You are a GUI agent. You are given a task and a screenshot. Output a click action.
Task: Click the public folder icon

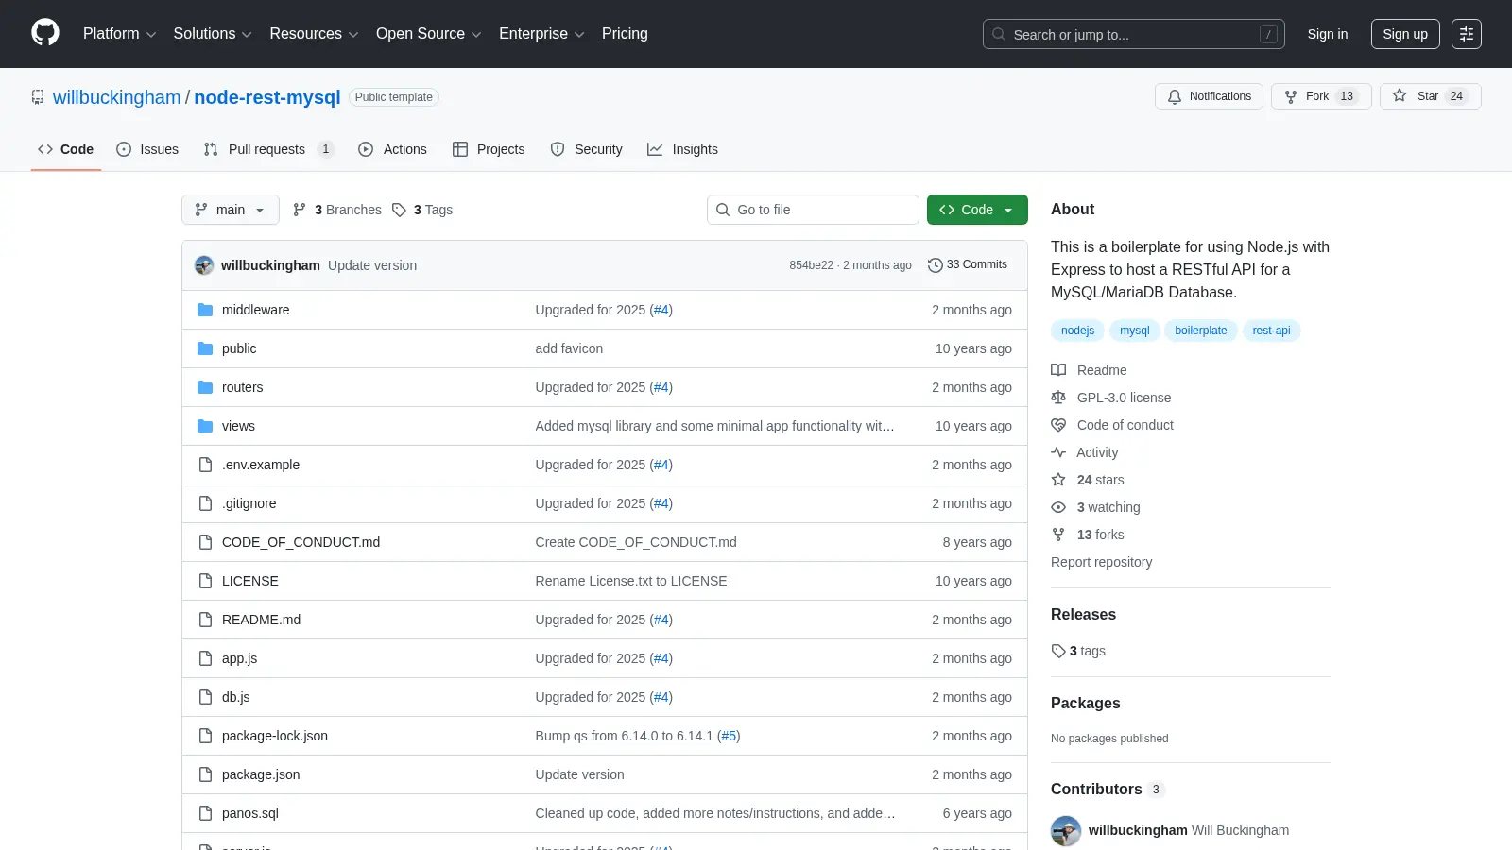pos(205,348)
